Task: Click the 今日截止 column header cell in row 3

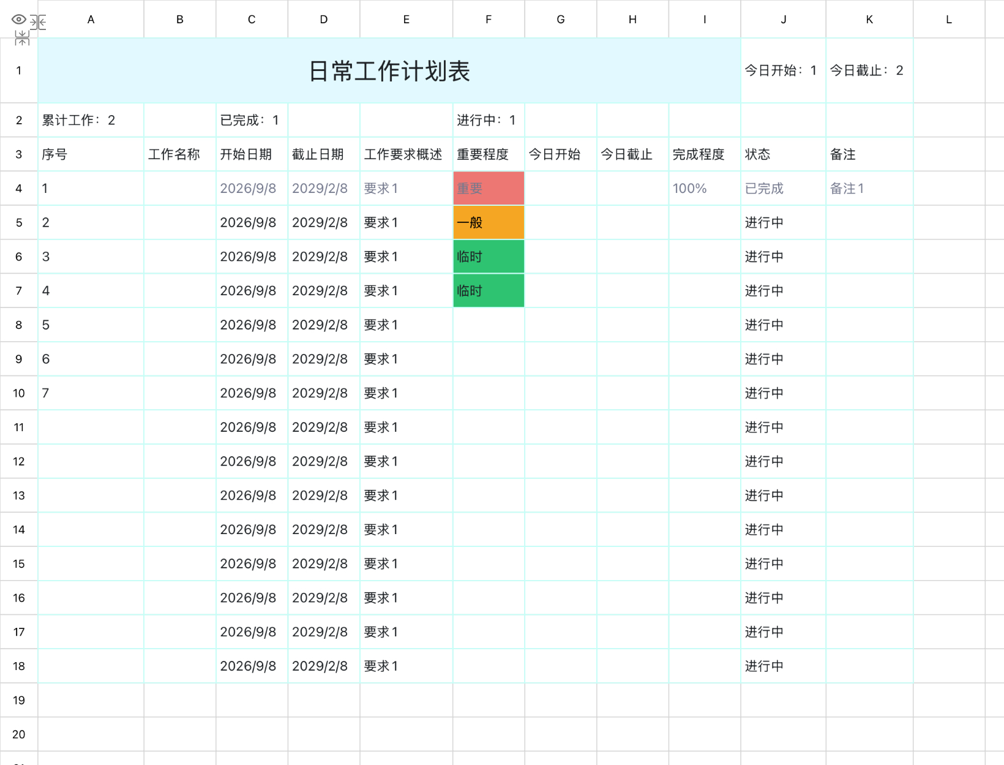Action: pos(632,154)
